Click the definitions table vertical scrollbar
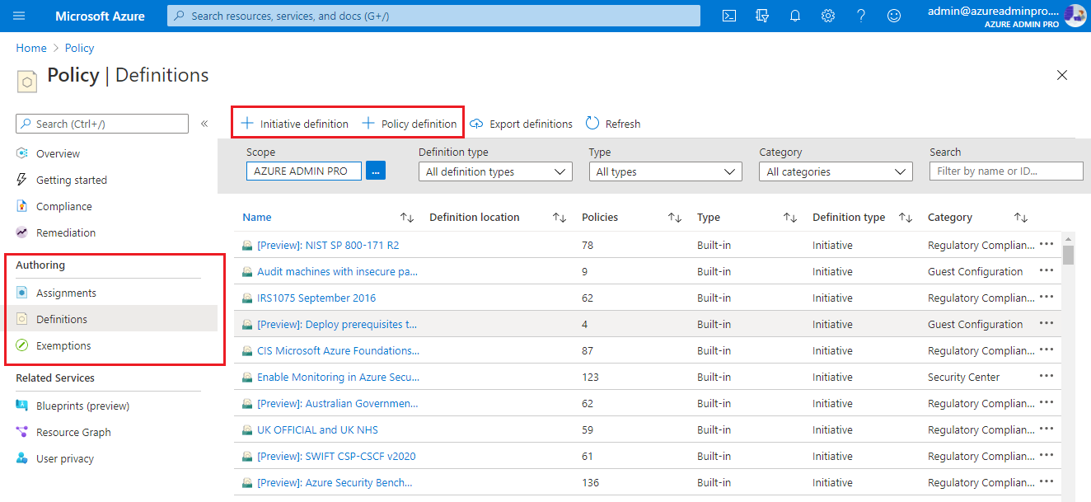Image resolution: width=1091 pixels, height=502 pixels. 1068,256
